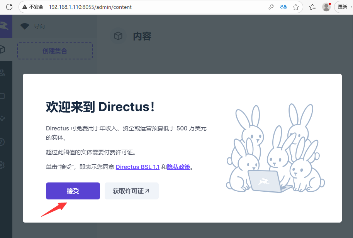Open the Directus BSL 1.1 link
This screenshot has height=238, width=353.
point(137,167)
